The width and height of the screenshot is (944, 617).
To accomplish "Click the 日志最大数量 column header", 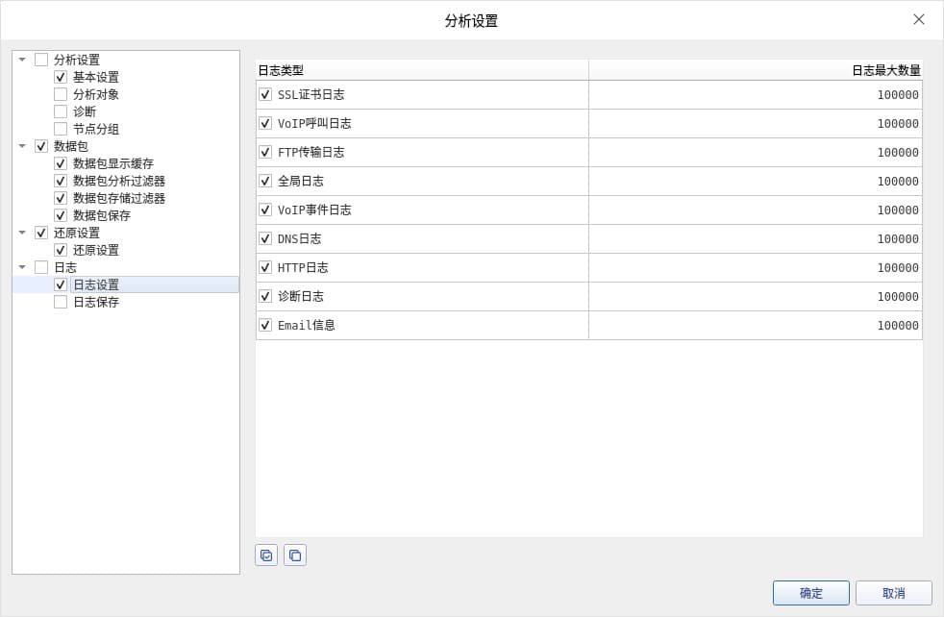I will tap(756, 70).
